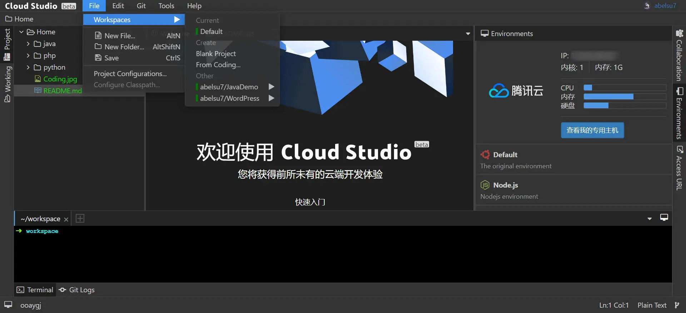Close the ~/workspace terminal tab

[x=66, y=219]
